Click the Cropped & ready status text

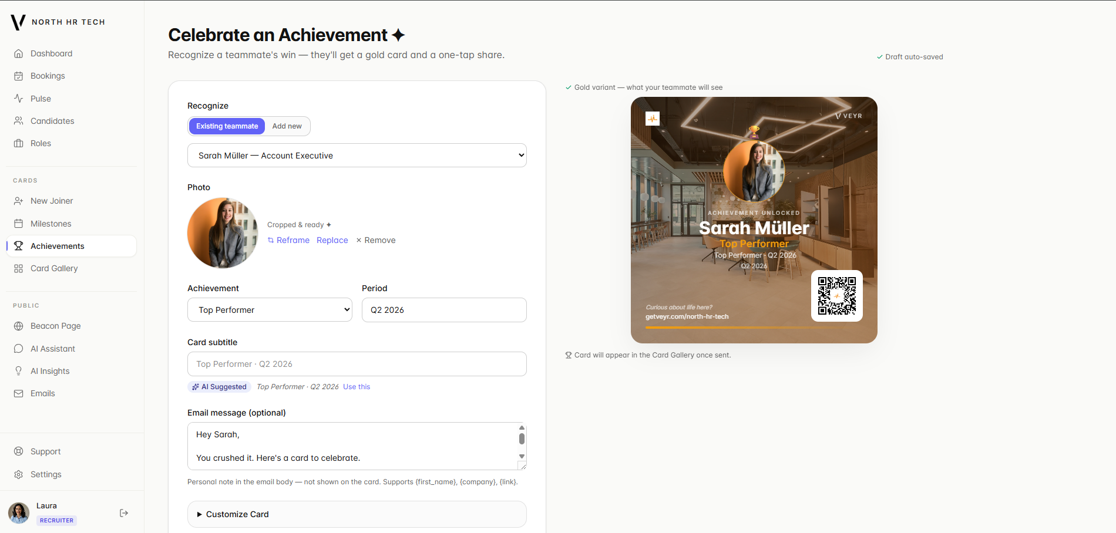(x=299, y=225)
